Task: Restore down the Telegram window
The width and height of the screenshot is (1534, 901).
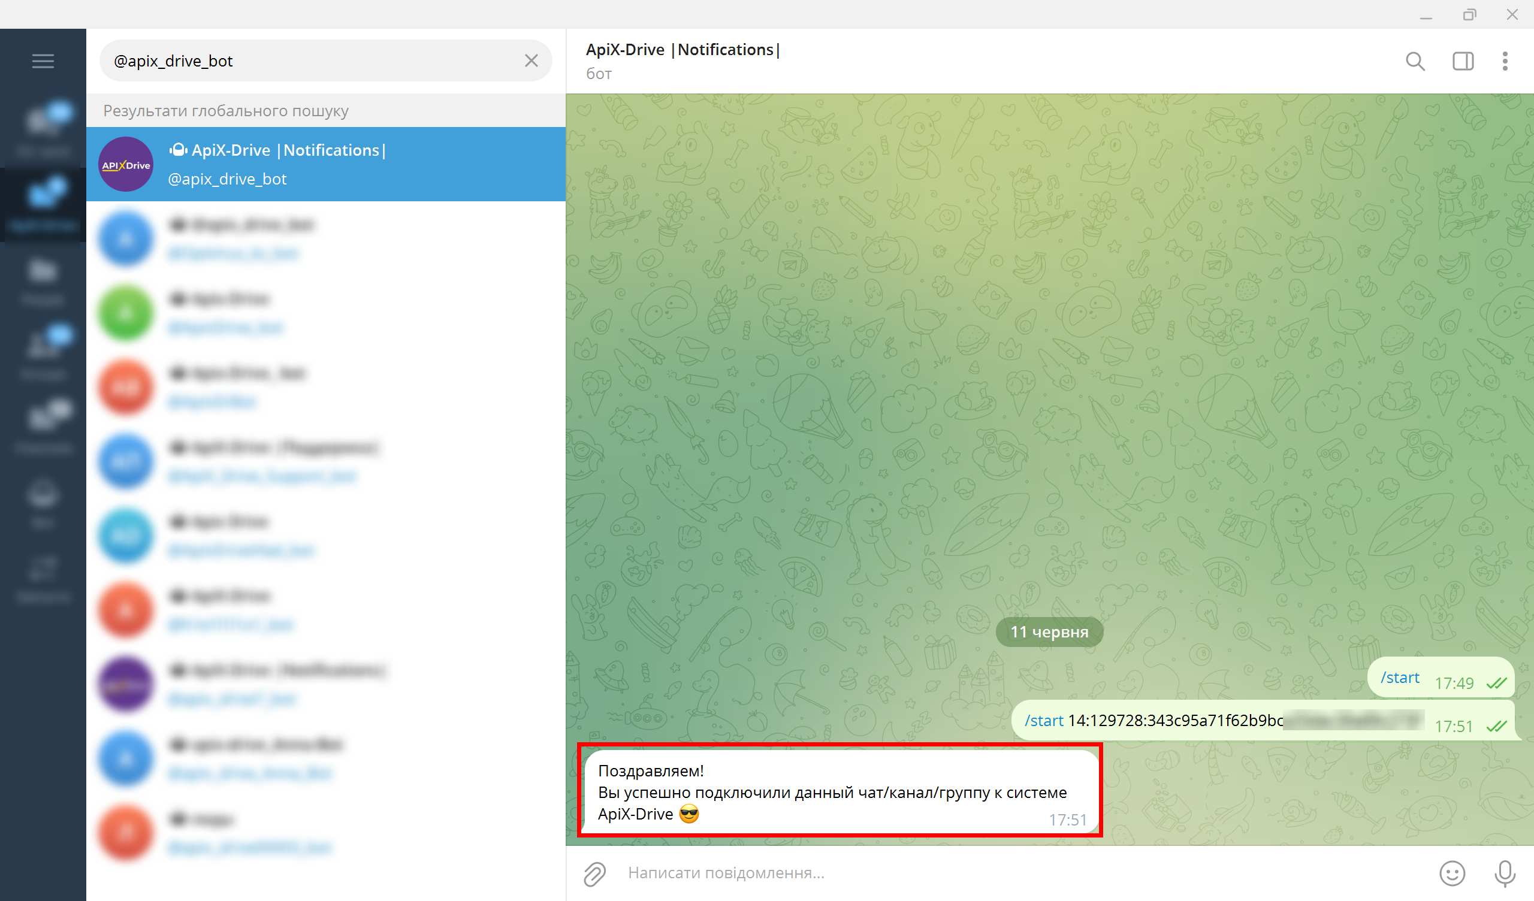Action: (x=1469, y=14)
